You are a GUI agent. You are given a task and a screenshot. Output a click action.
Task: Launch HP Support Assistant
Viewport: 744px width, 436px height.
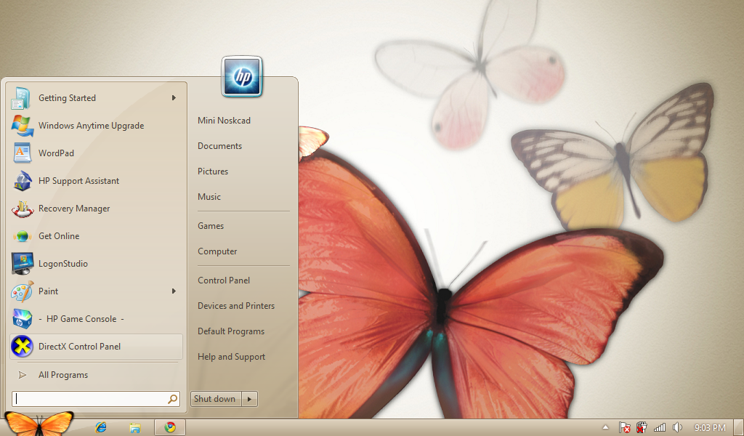click(78, 181)
